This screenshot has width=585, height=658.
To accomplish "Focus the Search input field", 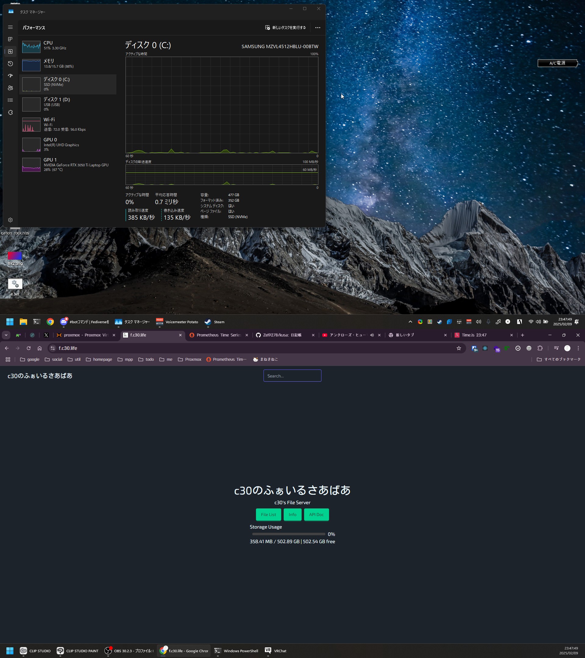I will pos(292,376).
